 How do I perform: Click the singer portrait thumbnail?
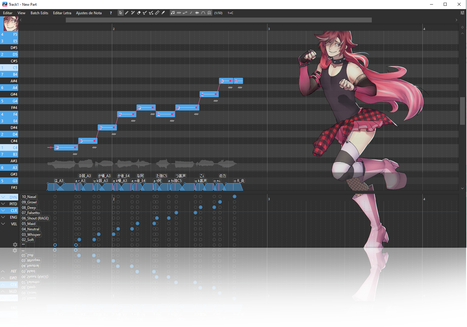(x=11, y=24)
